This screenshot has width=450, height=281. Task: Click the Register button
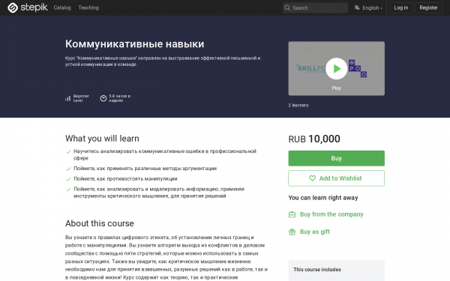428,7
